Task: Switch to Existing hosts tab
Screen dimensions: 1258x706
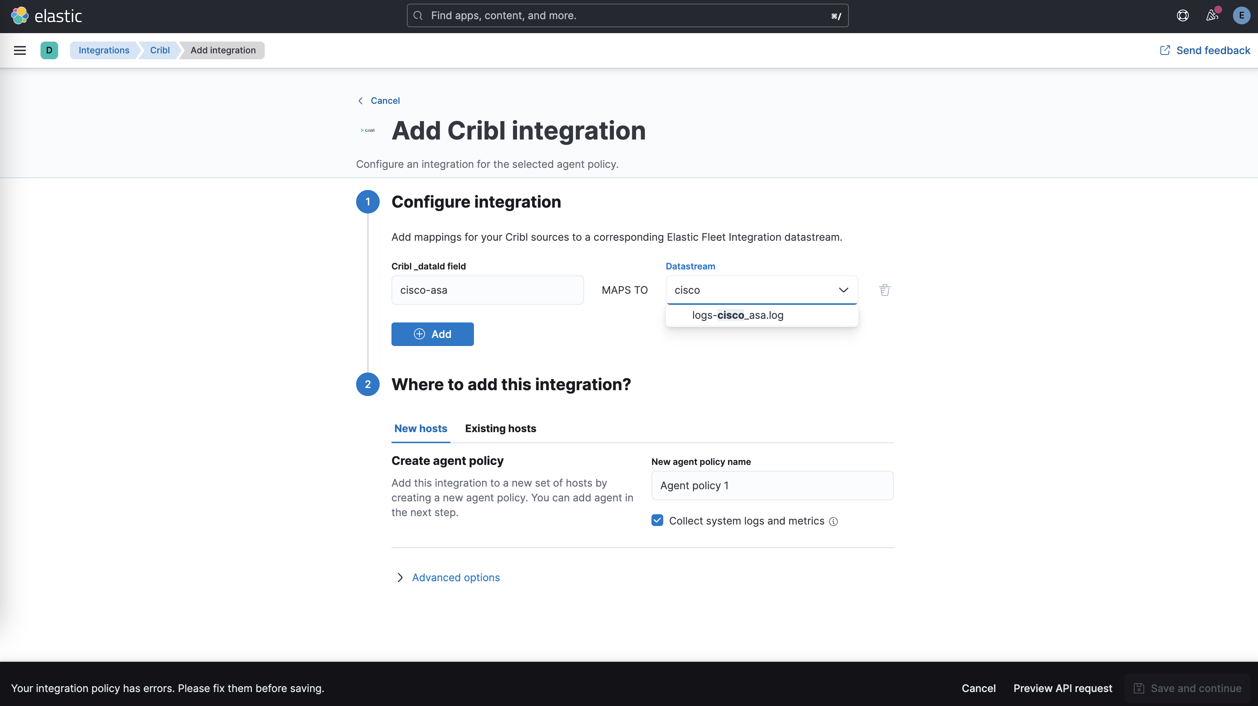Action: (x=500, y=428)
